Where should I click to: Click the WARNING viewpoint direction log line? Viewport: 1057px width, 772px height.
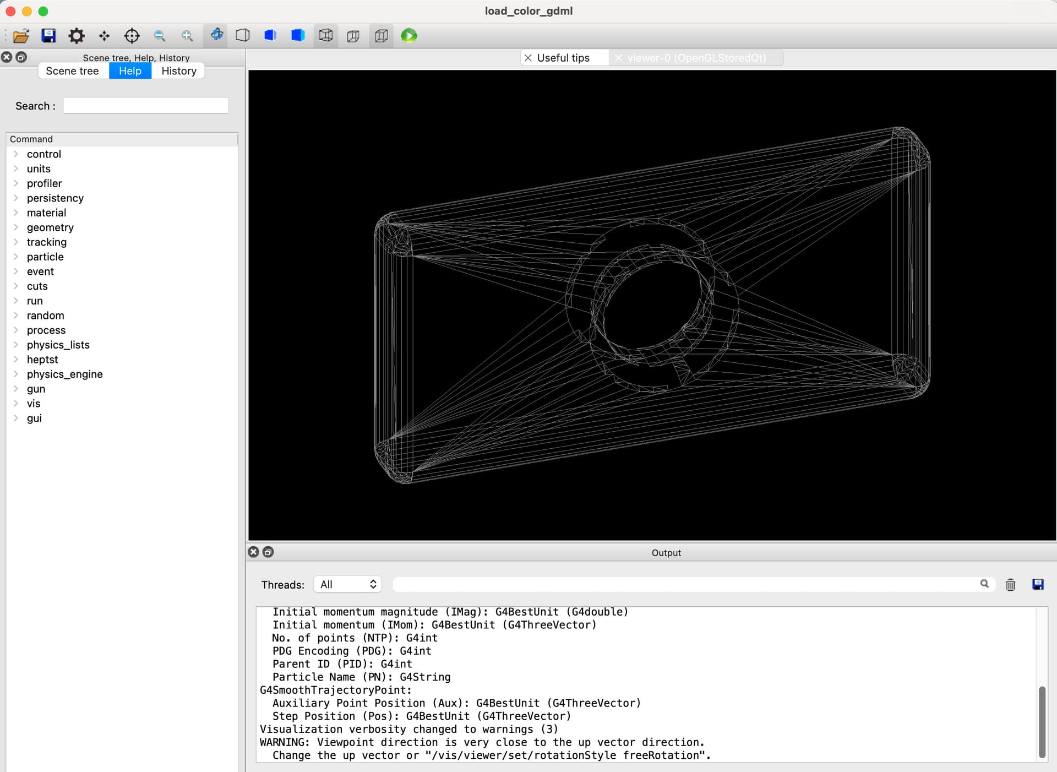pyautogui.click(x=482, y=742)
